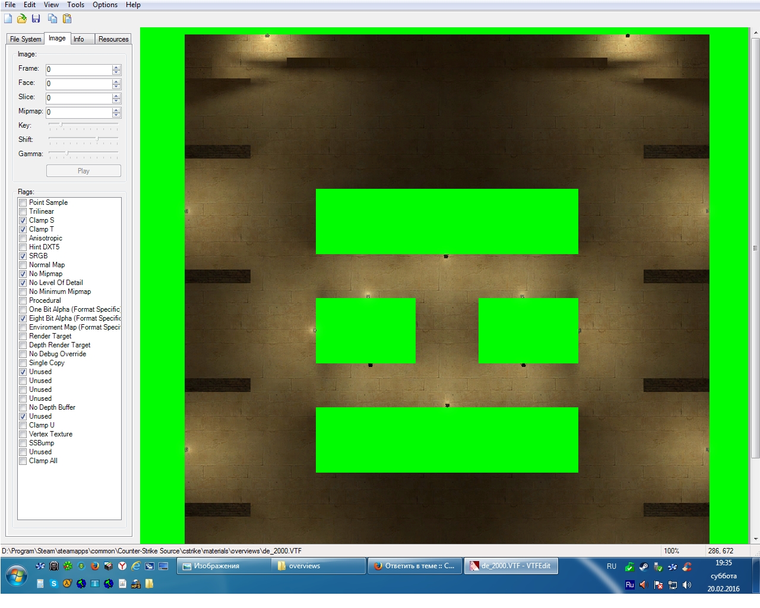This screenshot has height=608, width=760.
Task: Click the switch between windows icon
Action: (150, 566)
